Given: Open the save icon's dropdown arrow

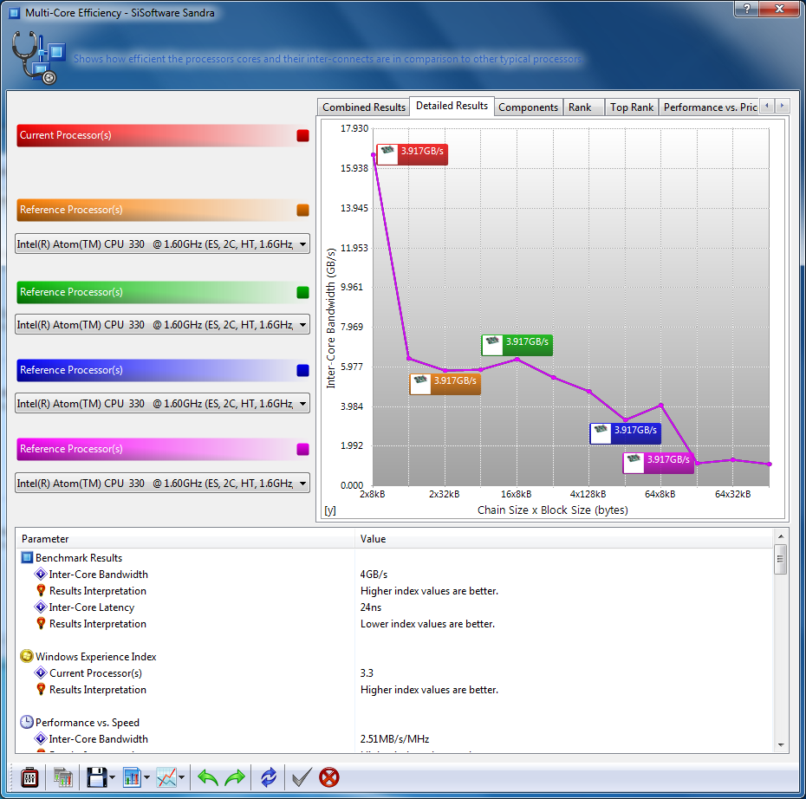Looking at the screenshot, I should click(x=112, y=777).
